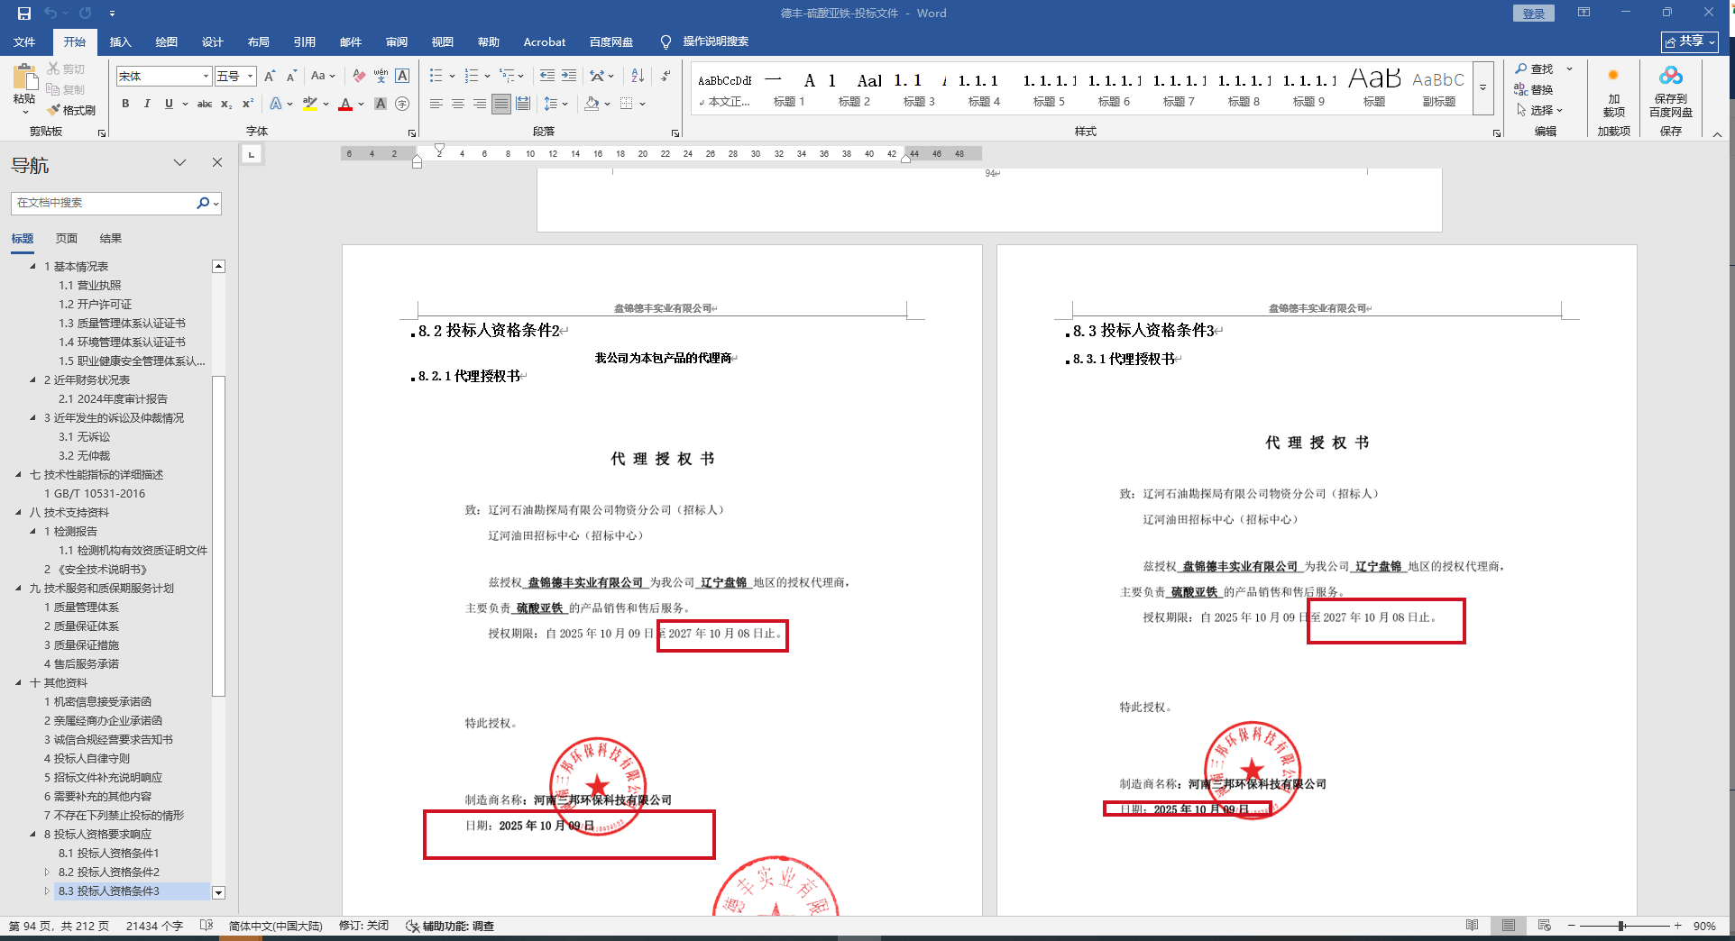Click 修订: 关闭 in the status bar
The image size is (1735, 941).
(363, 926)
